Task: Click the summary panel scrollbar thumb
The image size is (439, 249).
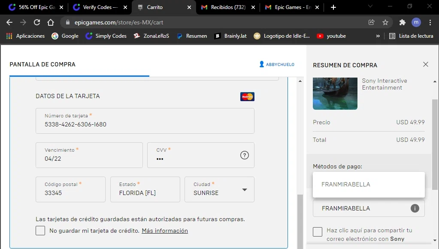Action: pos(435,144)
